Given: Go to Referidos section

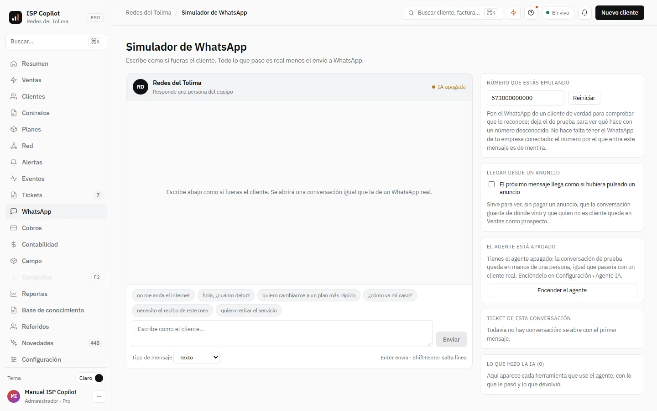Looking at the screenshot, I should [x=57, y=327].
